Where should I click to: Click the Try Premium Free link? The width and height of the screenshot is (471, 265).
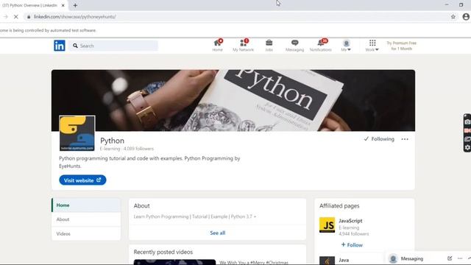pos(401,46)
